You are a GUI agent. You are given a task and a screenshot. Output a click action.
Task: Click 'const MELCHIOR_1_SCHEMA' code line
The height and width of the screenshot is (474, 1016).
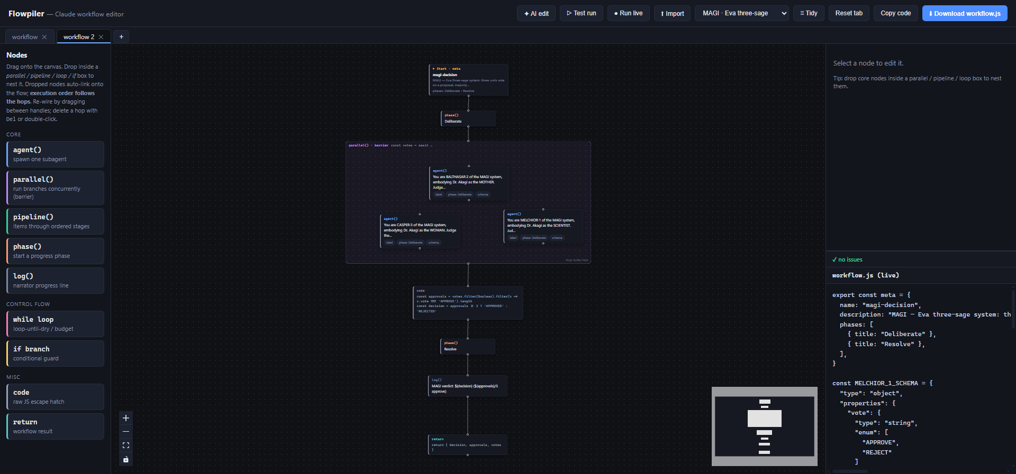click(883, 383)
